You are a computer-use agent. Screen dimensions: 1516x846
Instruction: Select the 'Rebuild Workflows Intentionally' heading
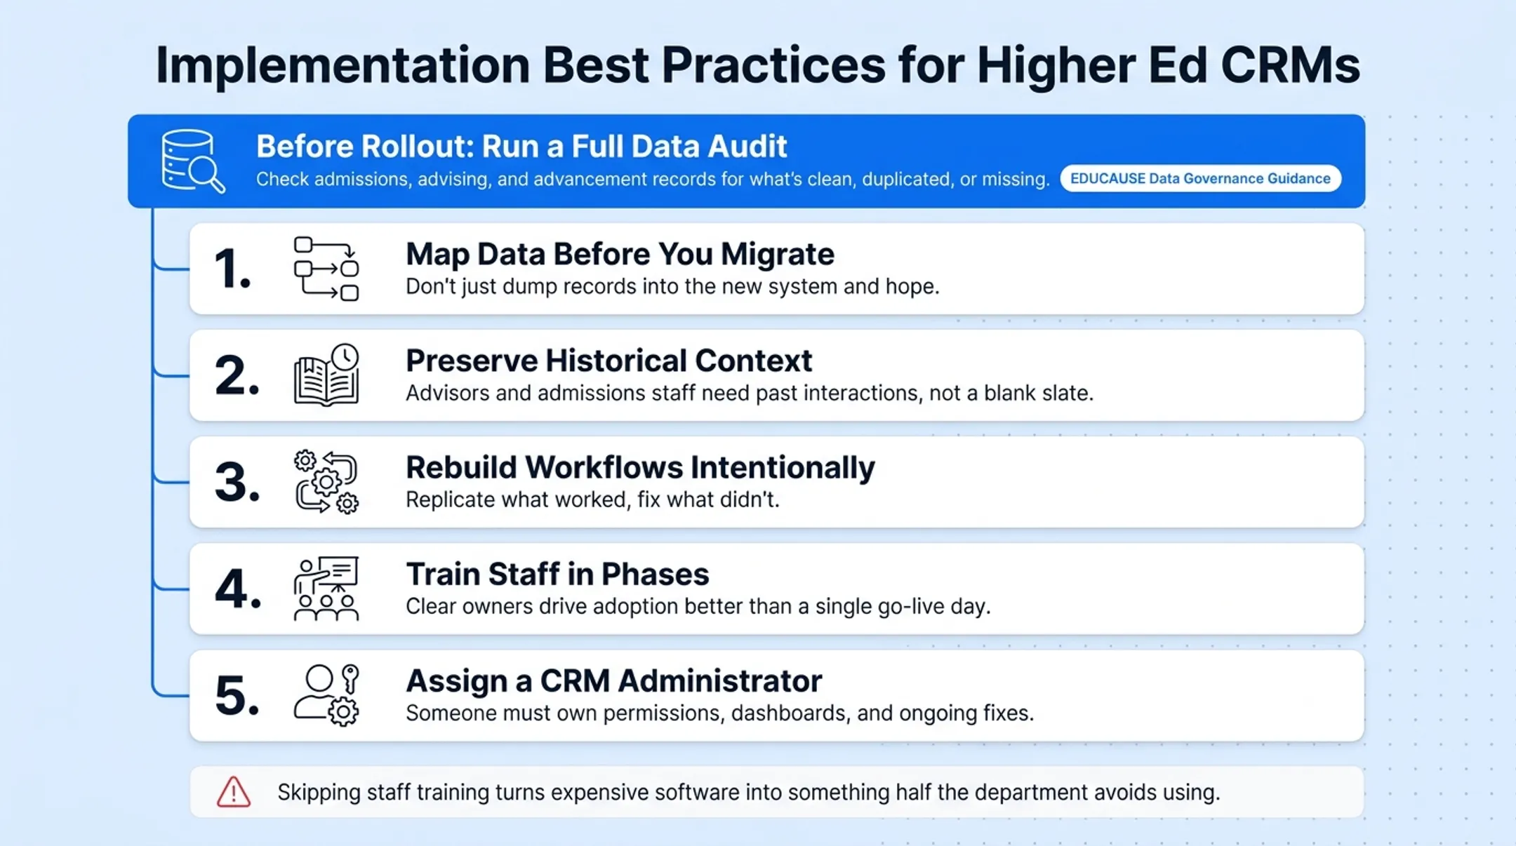(640, 467)
